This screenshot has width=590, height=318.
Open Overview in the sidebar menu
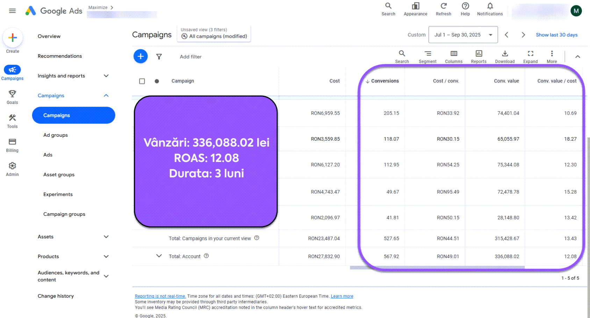click(x=49, y=36)
